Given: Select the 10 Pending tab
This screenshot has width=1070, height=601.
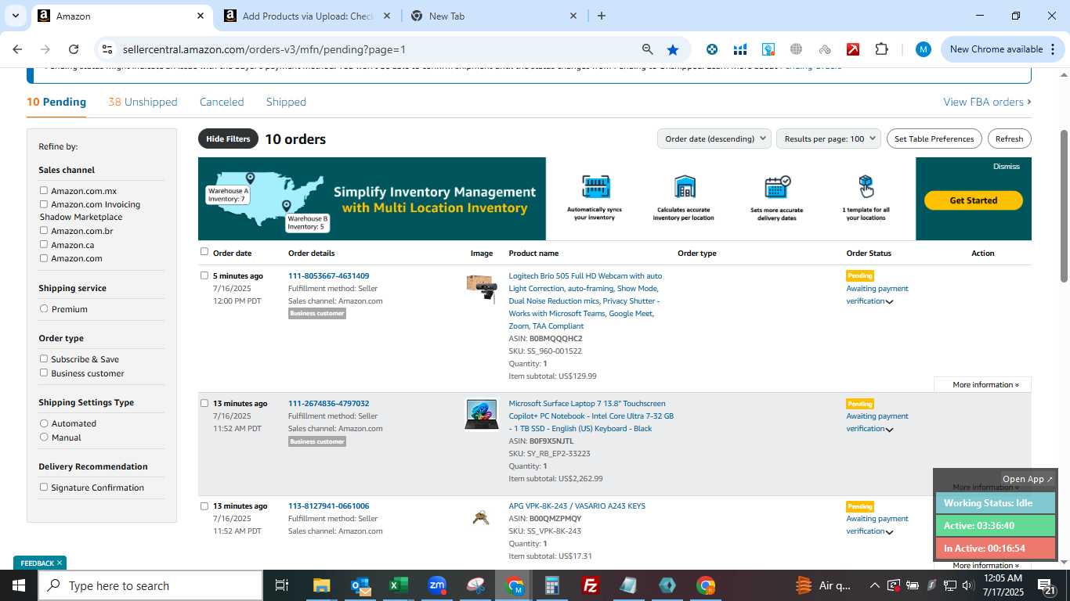Looking at the screenshot, I should tap(56, 102).
